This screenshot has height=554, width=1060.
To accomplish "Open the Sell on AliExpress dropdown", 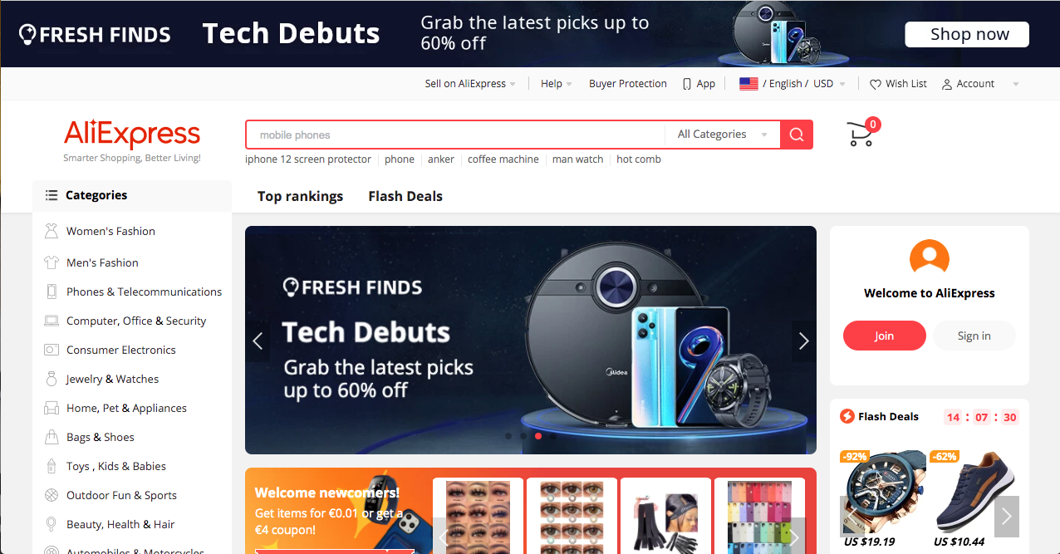I will (470, 84).
